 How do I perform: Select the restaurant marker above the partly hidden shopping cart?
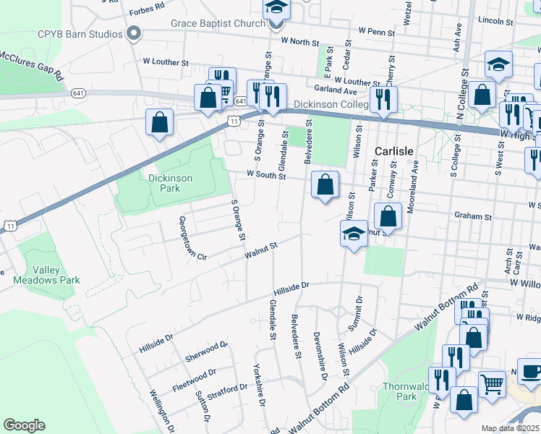[x=223, y=75]
